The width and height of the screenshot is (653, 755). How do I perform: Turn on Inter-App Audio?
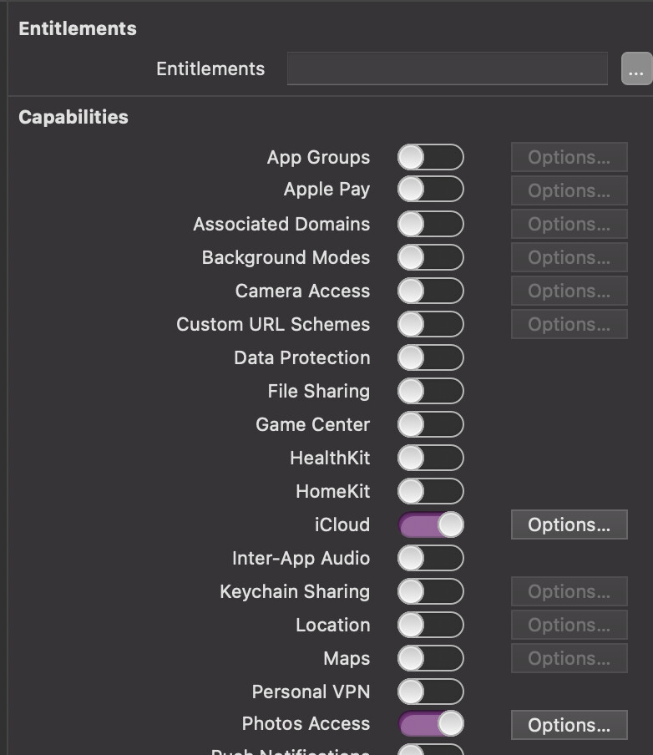click(x=430, y=558)
